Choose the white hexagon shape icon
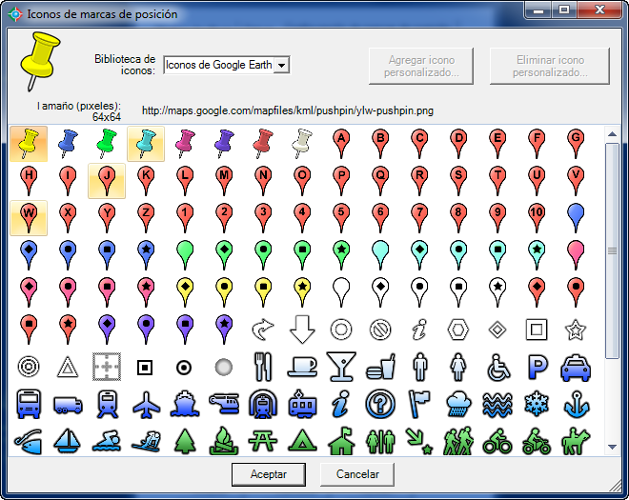The width and height of the screenshot is (629, 500). [x=458, y=330]
